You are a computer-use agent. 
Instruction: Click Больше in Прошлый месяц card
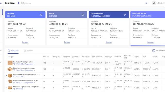tap(151, 42)
